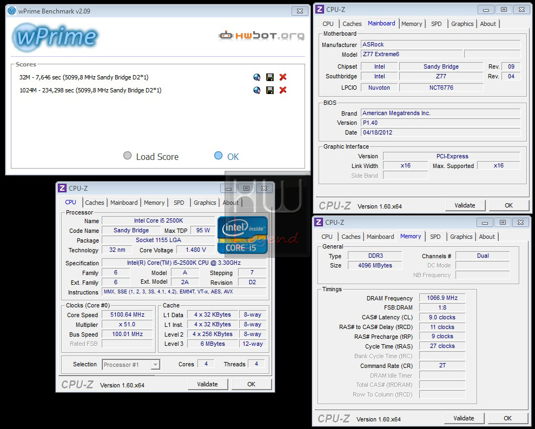
Task: Click the Instructions field listing MMX, SSE
Action: (184, 292)
